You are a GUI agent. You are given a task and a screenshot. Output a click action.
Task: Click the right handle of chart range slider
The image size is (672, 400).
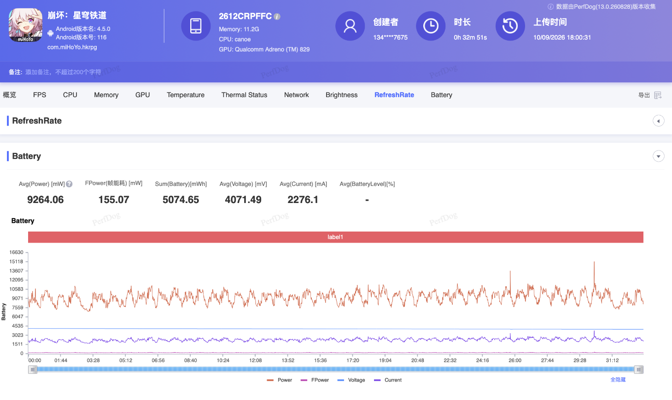pos(639,370)
